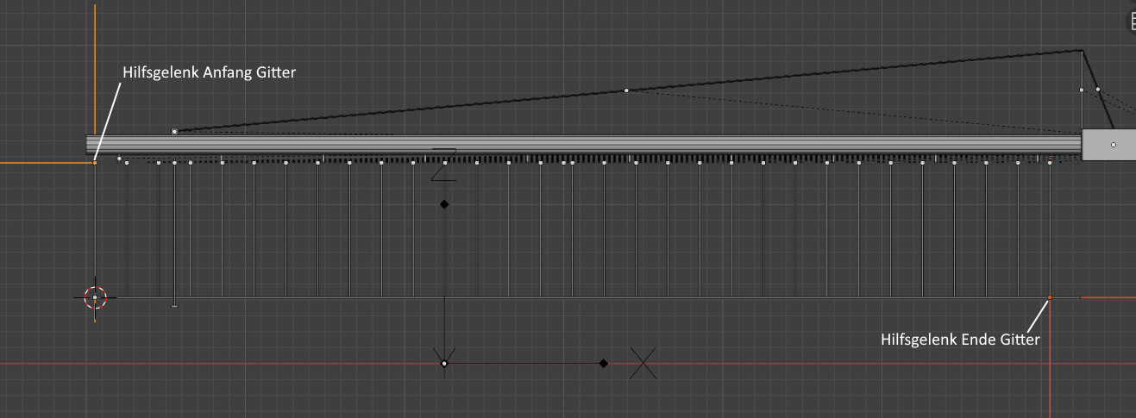Select the white dot at the arrow-shaped empty
The image size is (1136, 418).
point(444,364)
